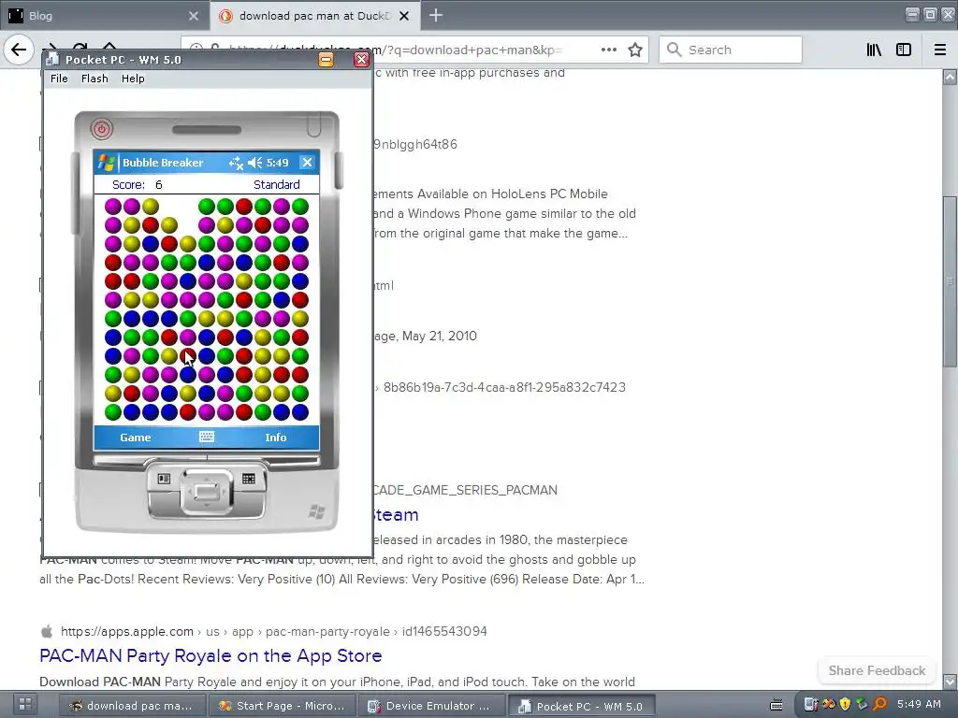958x718 pixels.
Task: Click the taskbar keyboard icon
Action: click(776, 705)
